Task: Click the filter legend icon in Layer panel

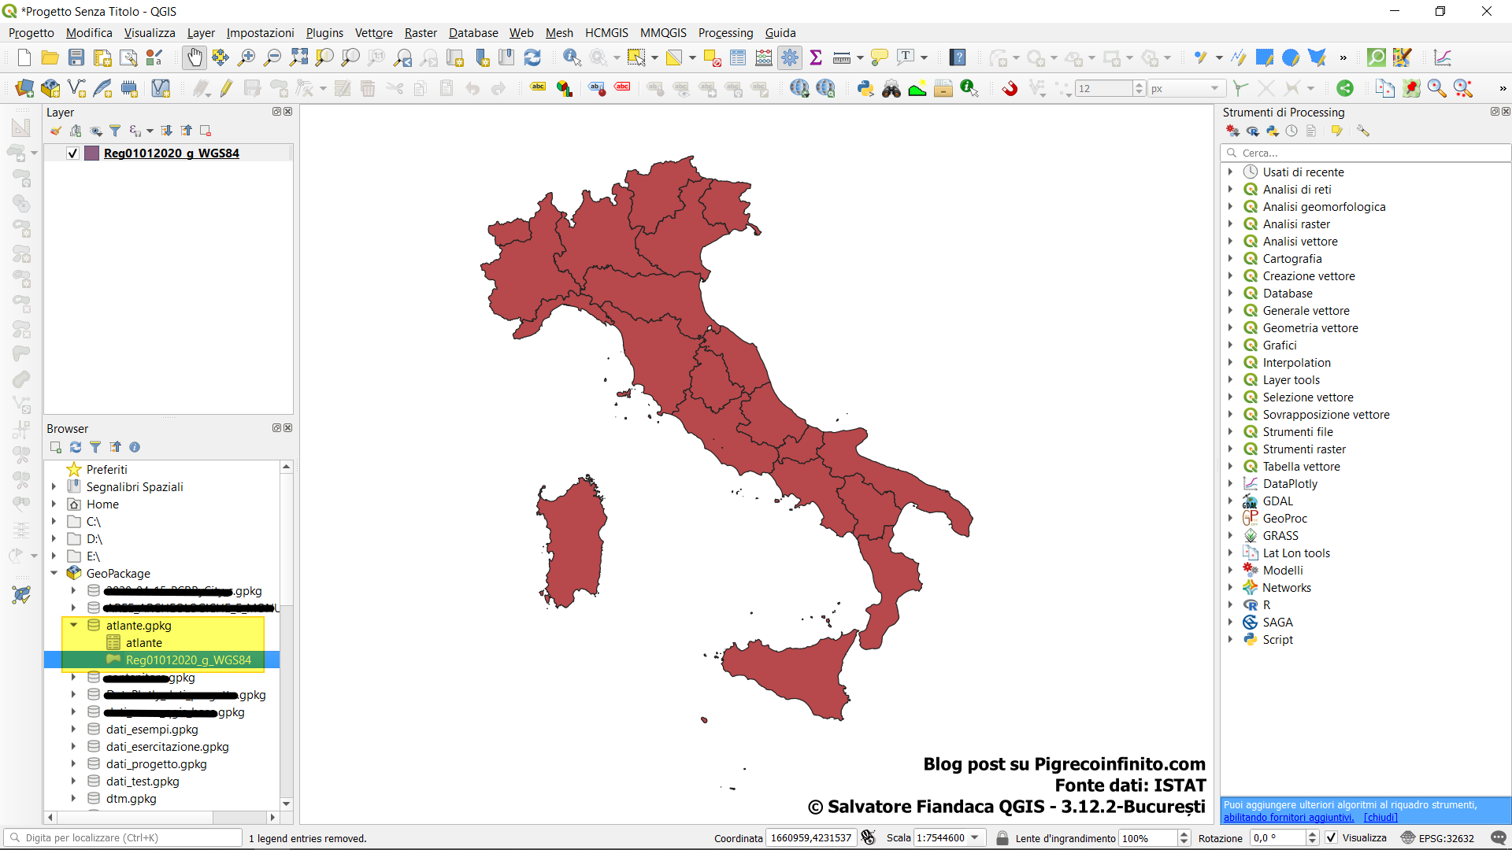Action: tap(115, 131)
